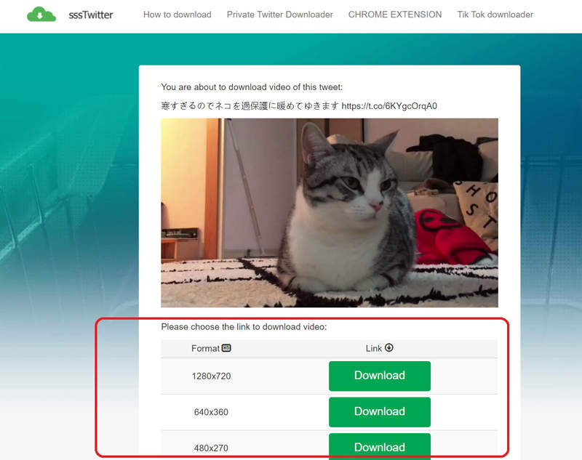Click the 640x360 format label
This screenshot has width=582, height=460.
pos(211,412)
